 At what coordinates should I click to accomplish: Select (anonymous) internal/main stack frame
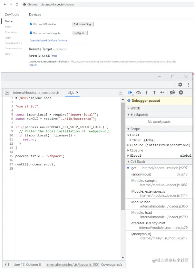click(159, 236)
